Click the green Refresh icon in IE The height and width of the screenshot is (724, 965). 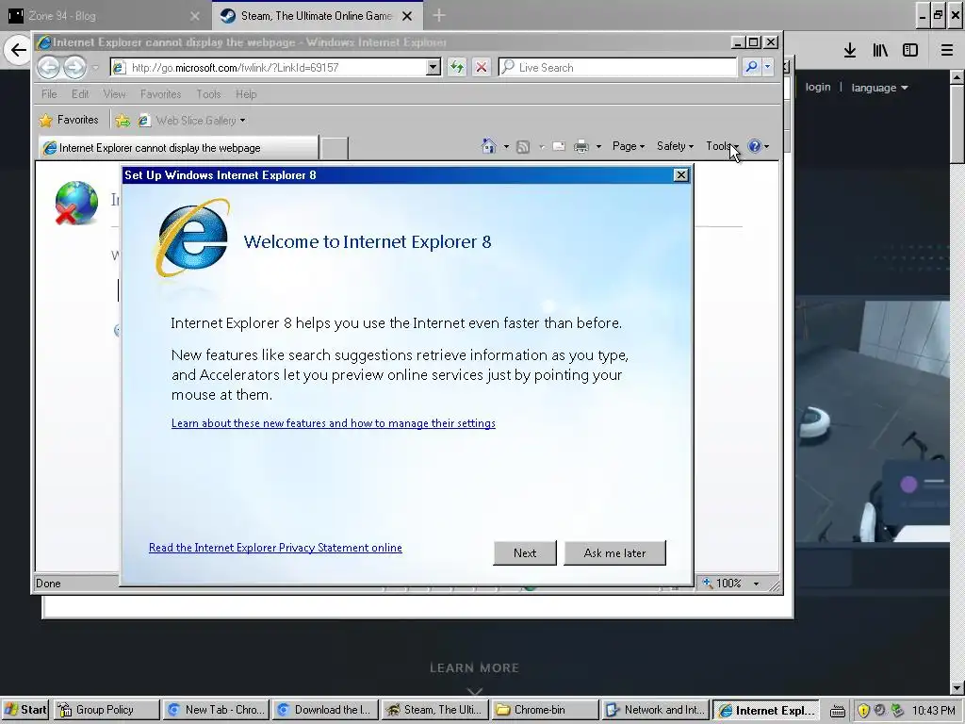pos(457,67)
